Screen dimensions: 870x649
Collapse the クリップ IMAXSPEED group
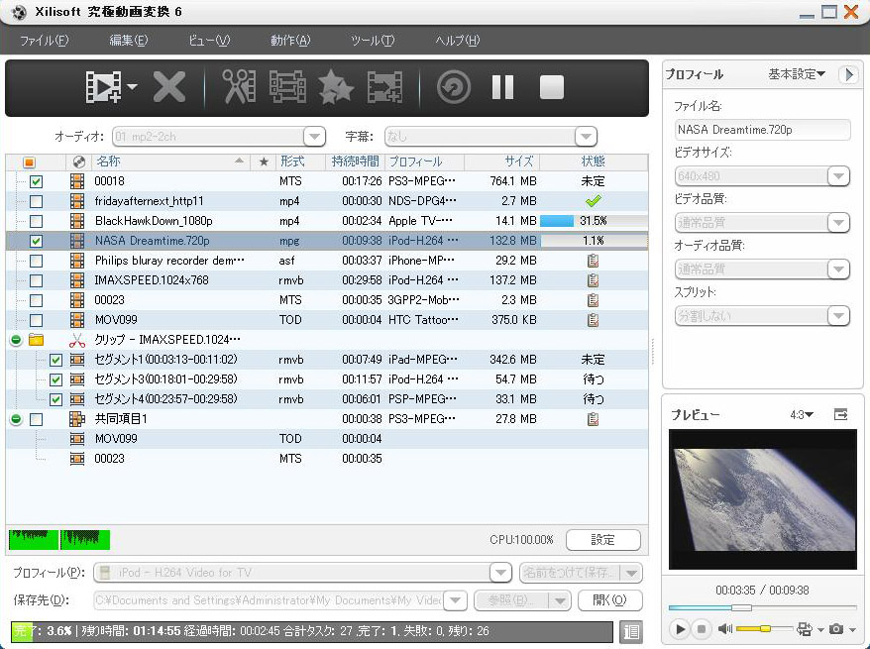[16, 340]
